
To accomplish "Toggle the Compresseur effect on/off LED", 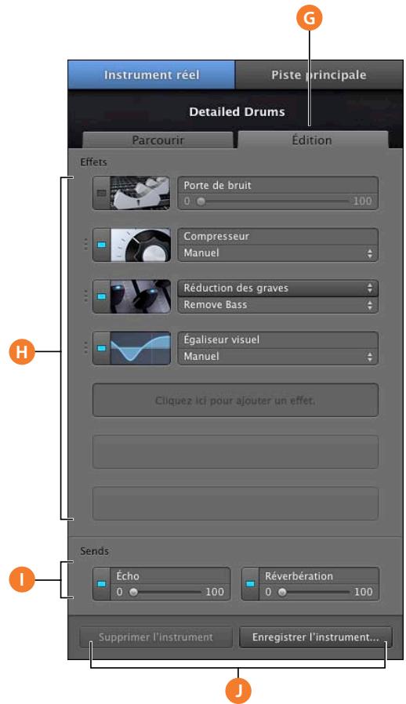I will [x=102, y=245].
